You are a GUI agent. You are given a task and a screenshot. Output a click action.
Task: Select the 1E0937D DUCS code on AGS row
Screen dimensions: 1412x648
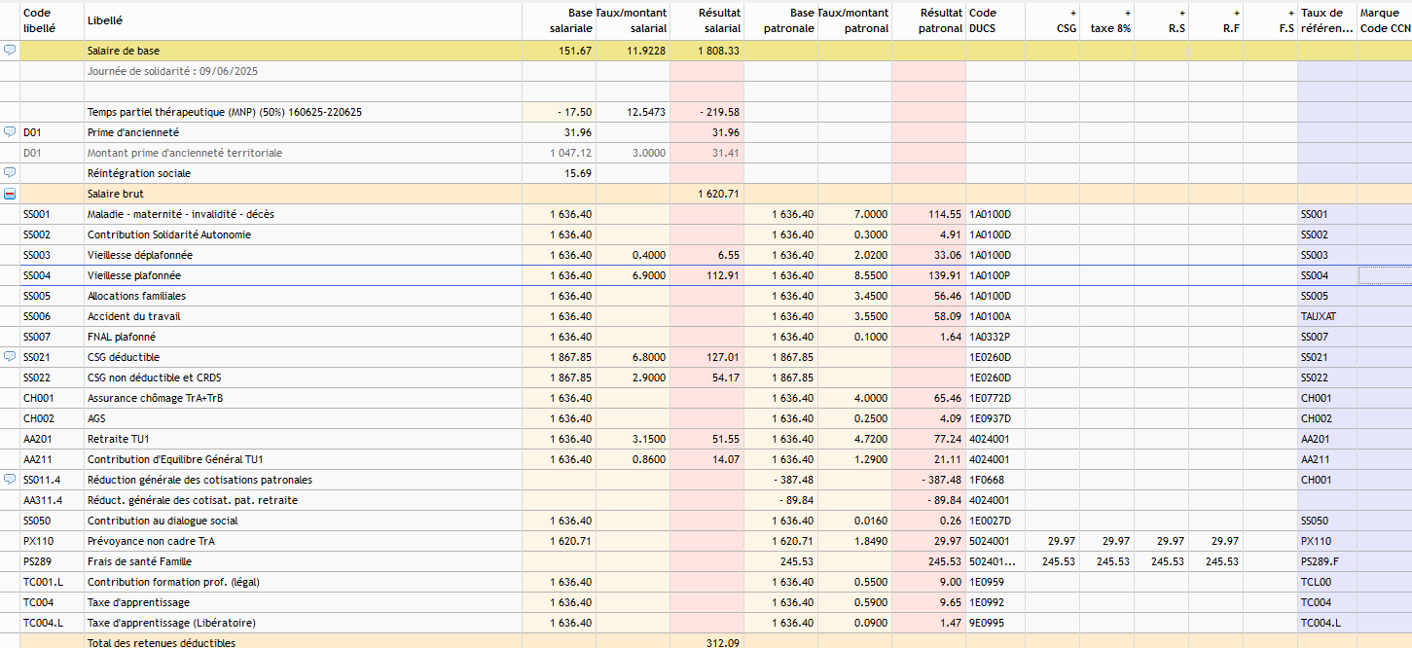coord(996,418)
